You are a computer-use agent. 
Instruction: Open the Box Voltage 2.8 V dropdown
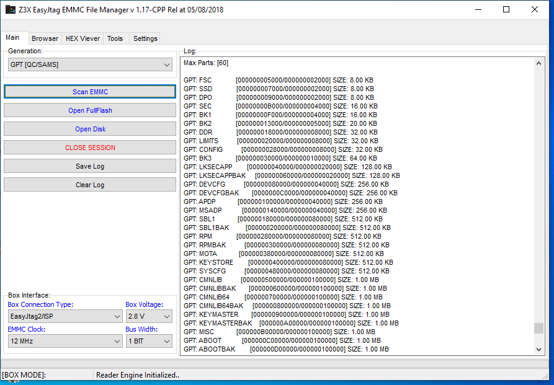pos(149,316)
